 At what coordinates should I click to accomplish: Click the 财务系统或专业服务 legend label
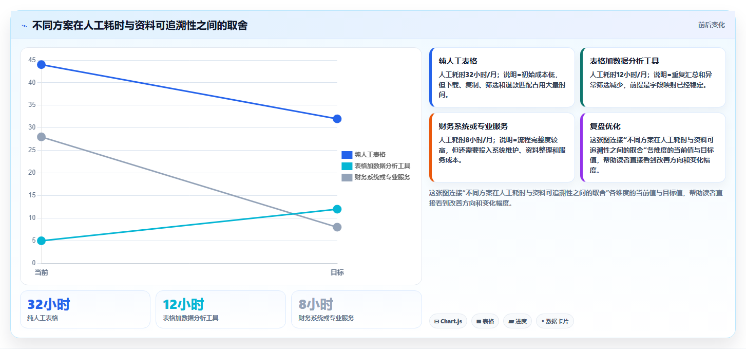coord(382,177)
